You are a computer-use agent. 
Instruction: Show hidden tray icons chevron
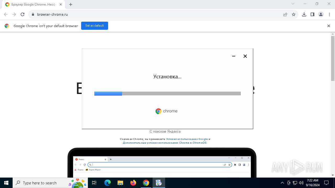click(x=282, y=183)
